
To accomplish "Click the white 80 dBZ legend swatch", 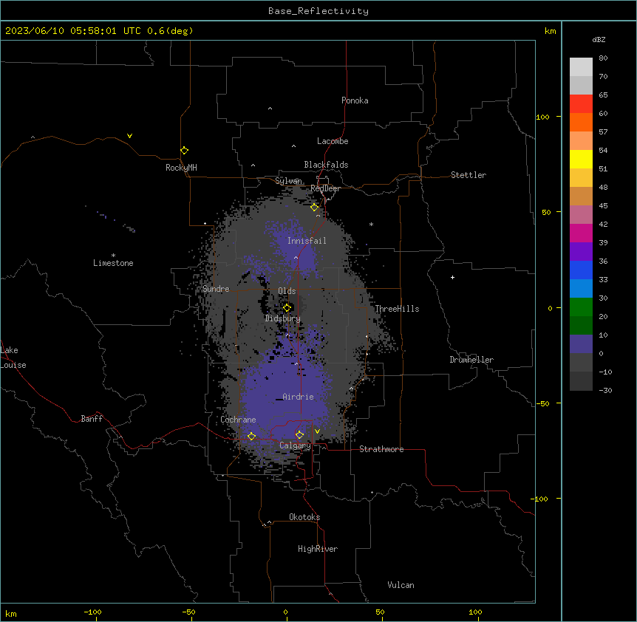I will pos(582,67).
